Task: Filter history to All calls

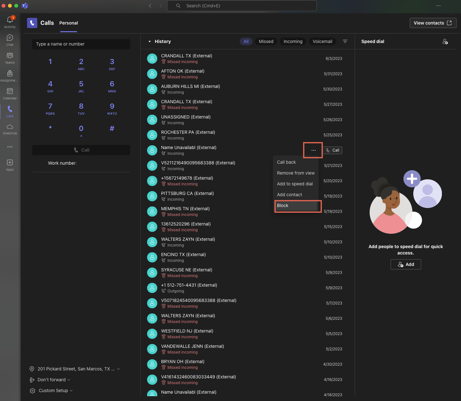Action: click(246, 41)
